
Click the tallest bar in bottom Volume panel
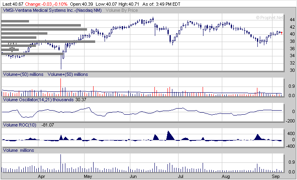tap(60, 163)
